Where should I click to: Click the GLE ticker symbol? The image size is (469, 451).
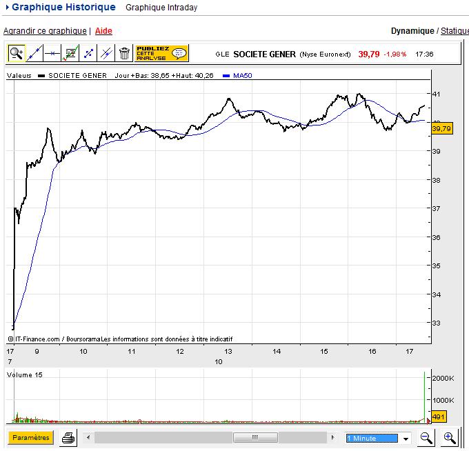pos(222,54)
